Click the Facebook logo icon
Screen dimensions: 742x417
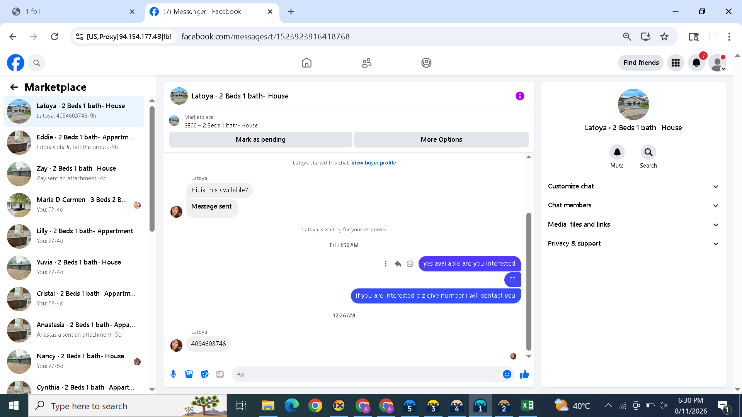pos(15,63)
